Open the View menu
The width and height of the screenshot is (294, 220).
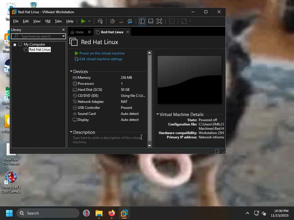(37, 21)
